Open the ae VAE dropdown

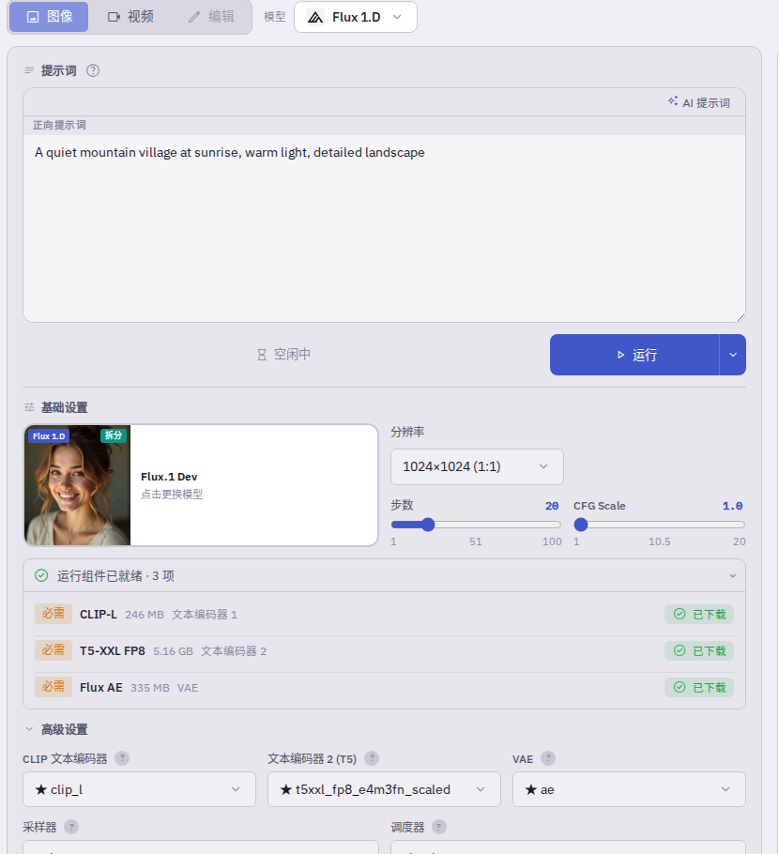click(x=629, y=789)
